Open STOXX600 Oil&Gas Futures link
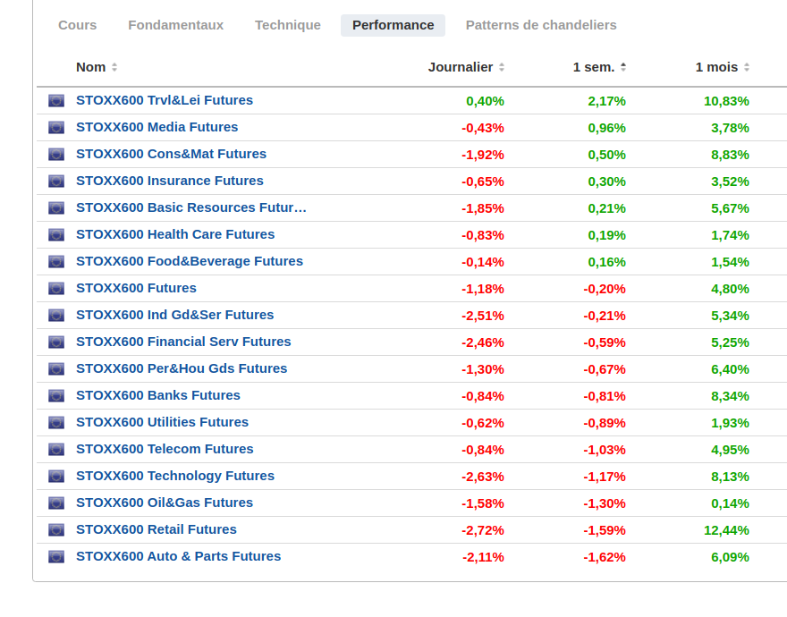Screen dimensions: 787x617 pos(165,503)
